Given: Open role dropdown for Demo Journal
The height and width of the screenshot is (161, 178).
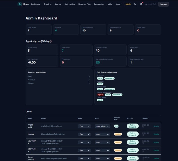Looking at the screenshot, I should pyautogui.click(x=102, y=158).
